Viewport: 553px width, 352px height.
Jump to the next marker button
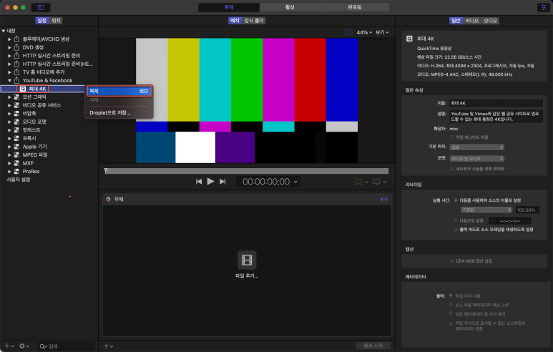(x=222, y=182)
